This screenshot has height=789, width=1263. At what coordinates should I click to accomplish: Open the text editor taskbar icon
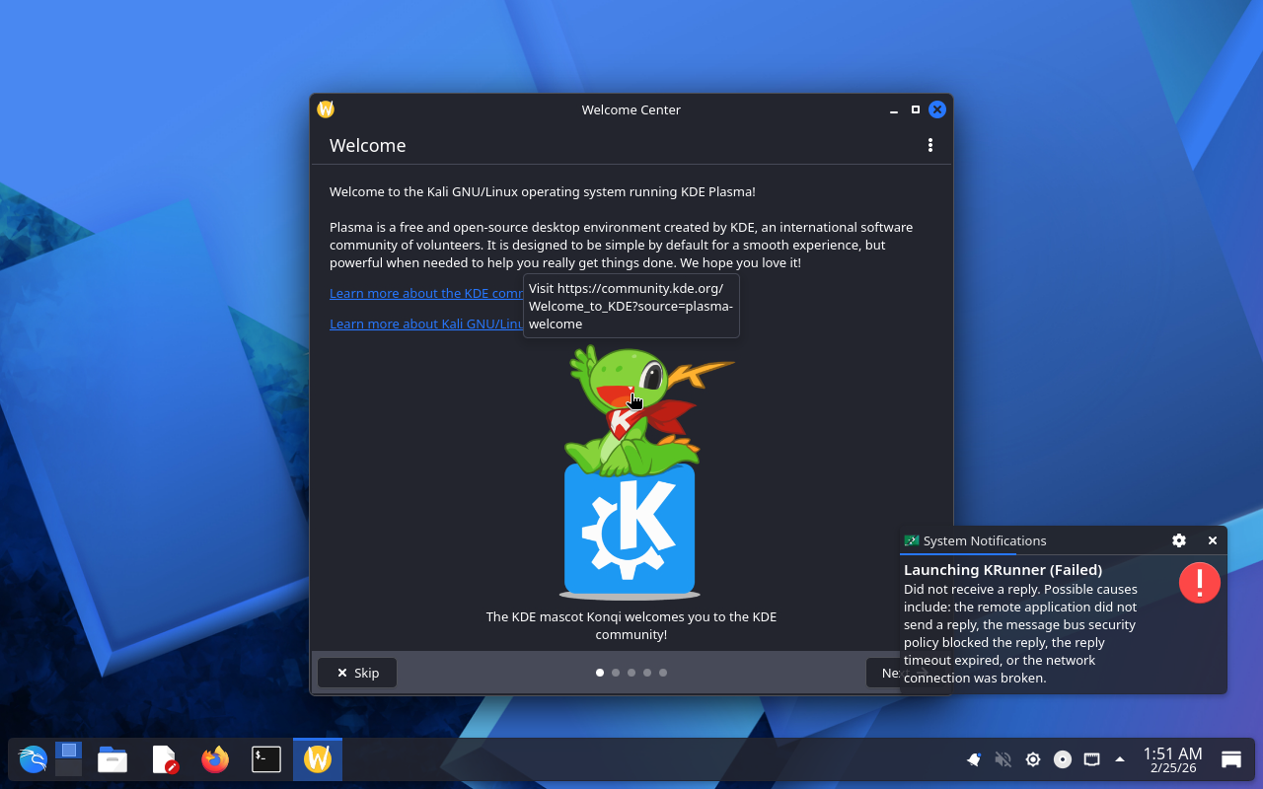click(164, 759)
